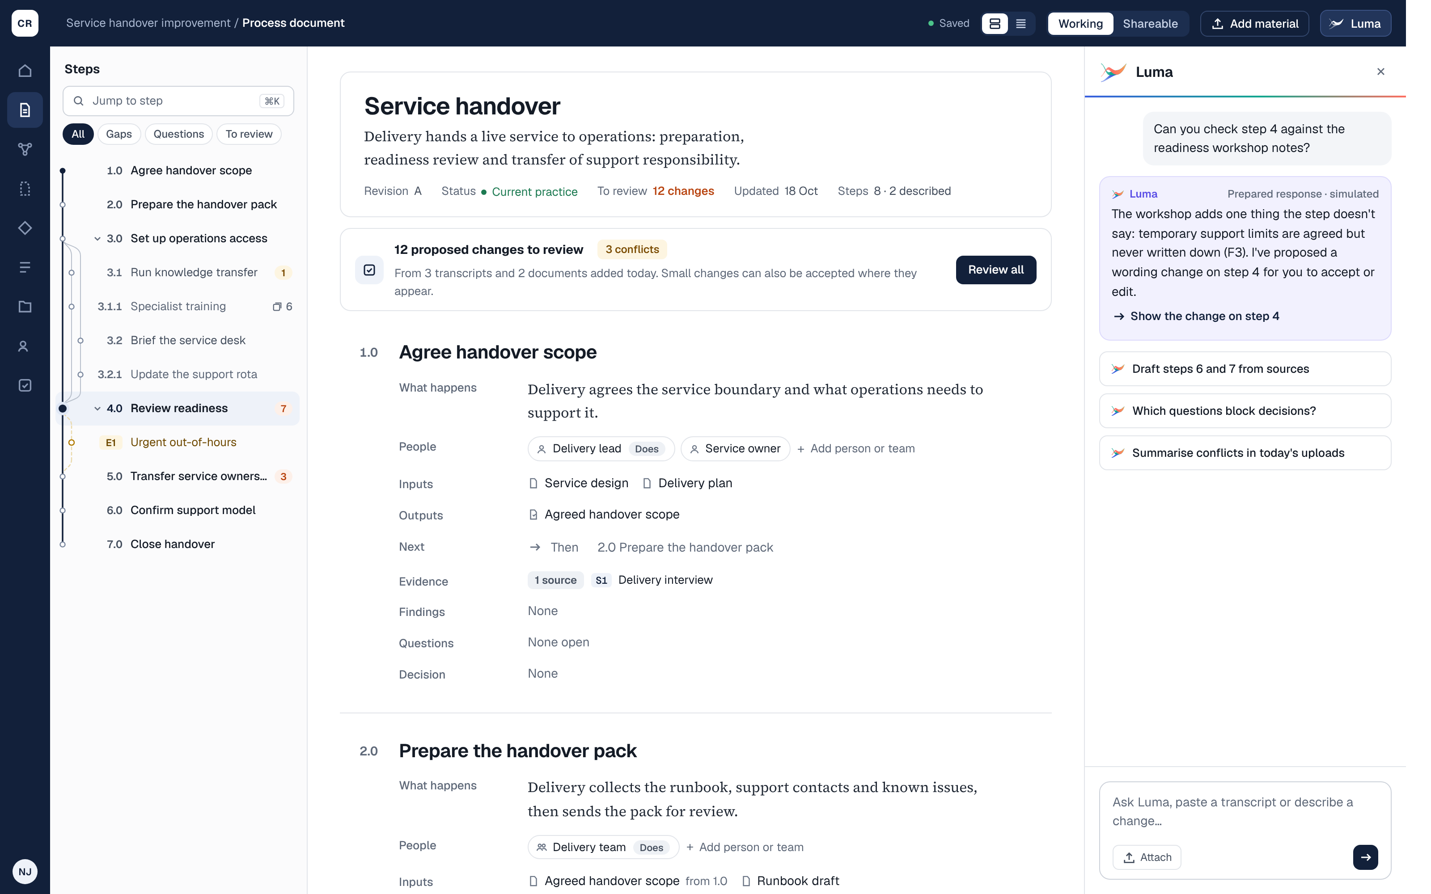Add person or team to step 1.0

[x=855, y=449]
